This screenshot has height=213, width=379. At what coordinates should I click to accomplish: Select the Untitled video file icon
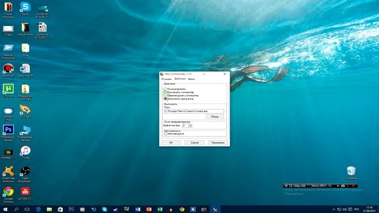pyautogui.click(x=8, y=154)
